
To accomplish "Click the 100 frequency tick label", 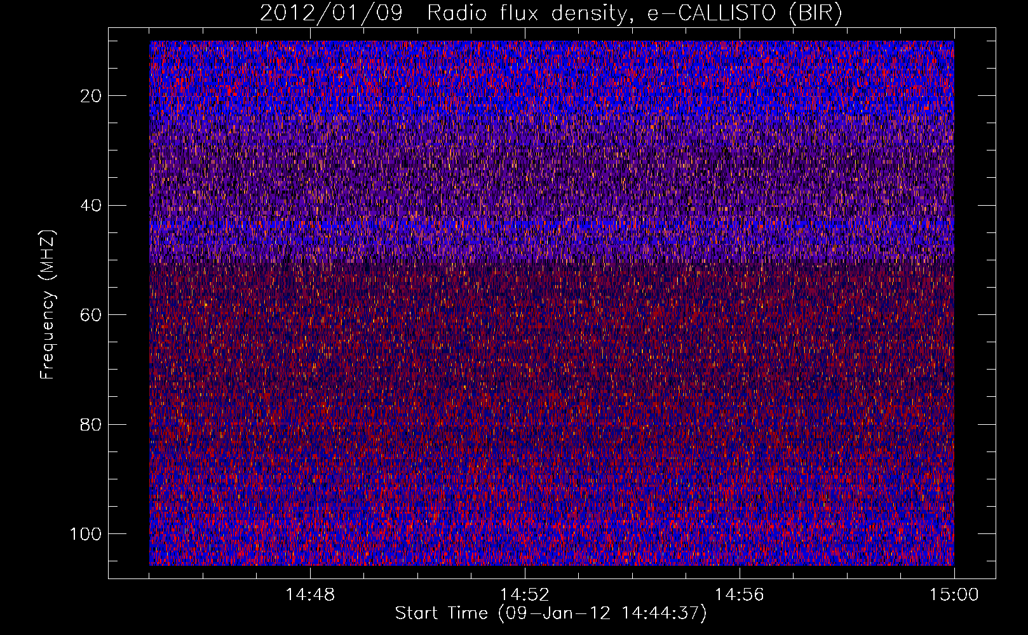I will pyautogui.click(x=86, y=534).
